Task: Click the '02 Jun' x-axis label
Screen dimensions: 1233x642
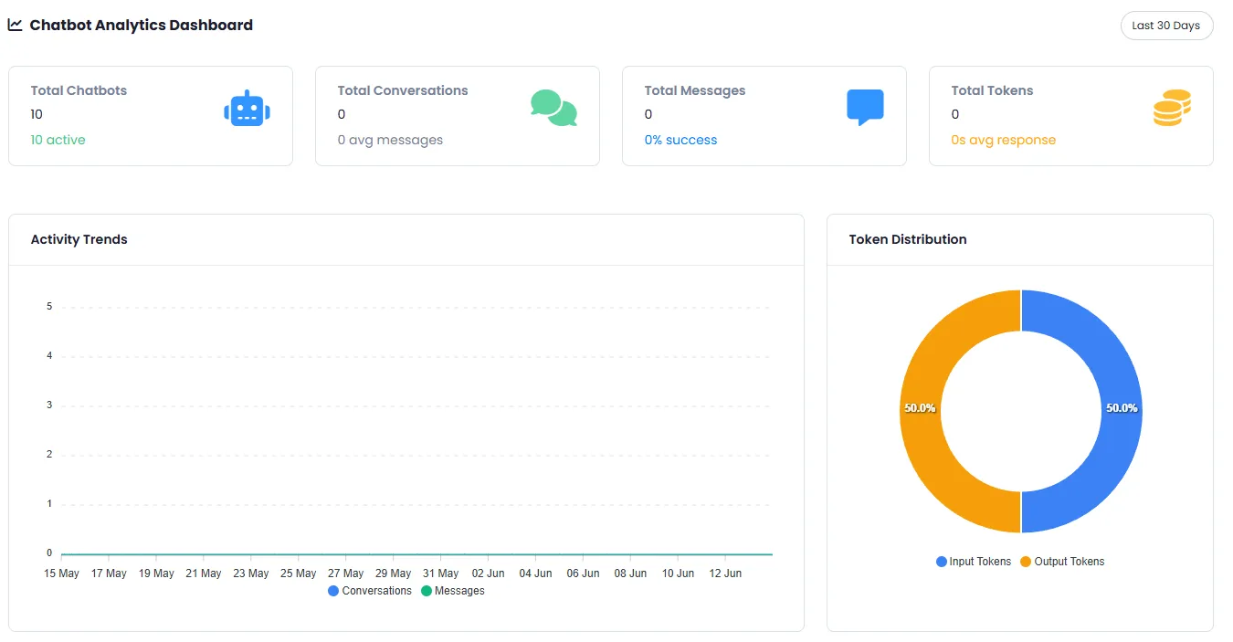Action: (489, 574)
